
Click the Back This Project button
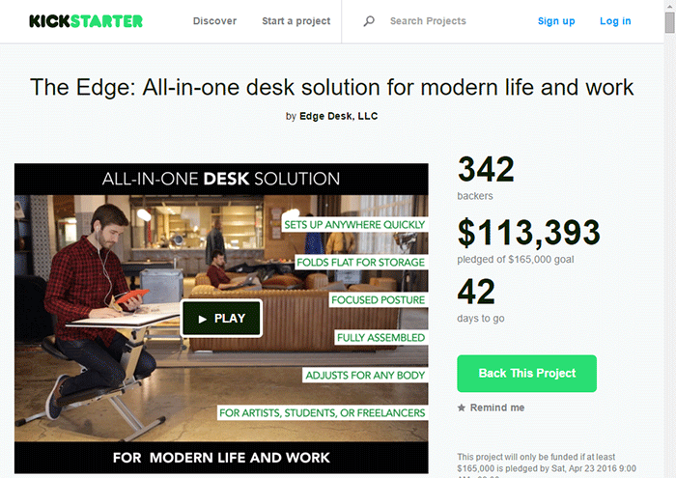pyautogui.click(x=527, y=374)
